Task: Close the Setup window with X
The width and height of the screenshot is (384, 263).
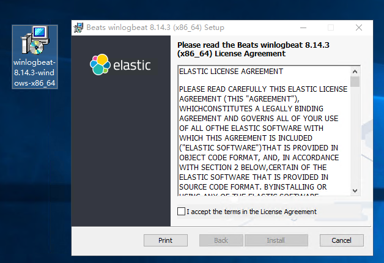Action: 359,28
